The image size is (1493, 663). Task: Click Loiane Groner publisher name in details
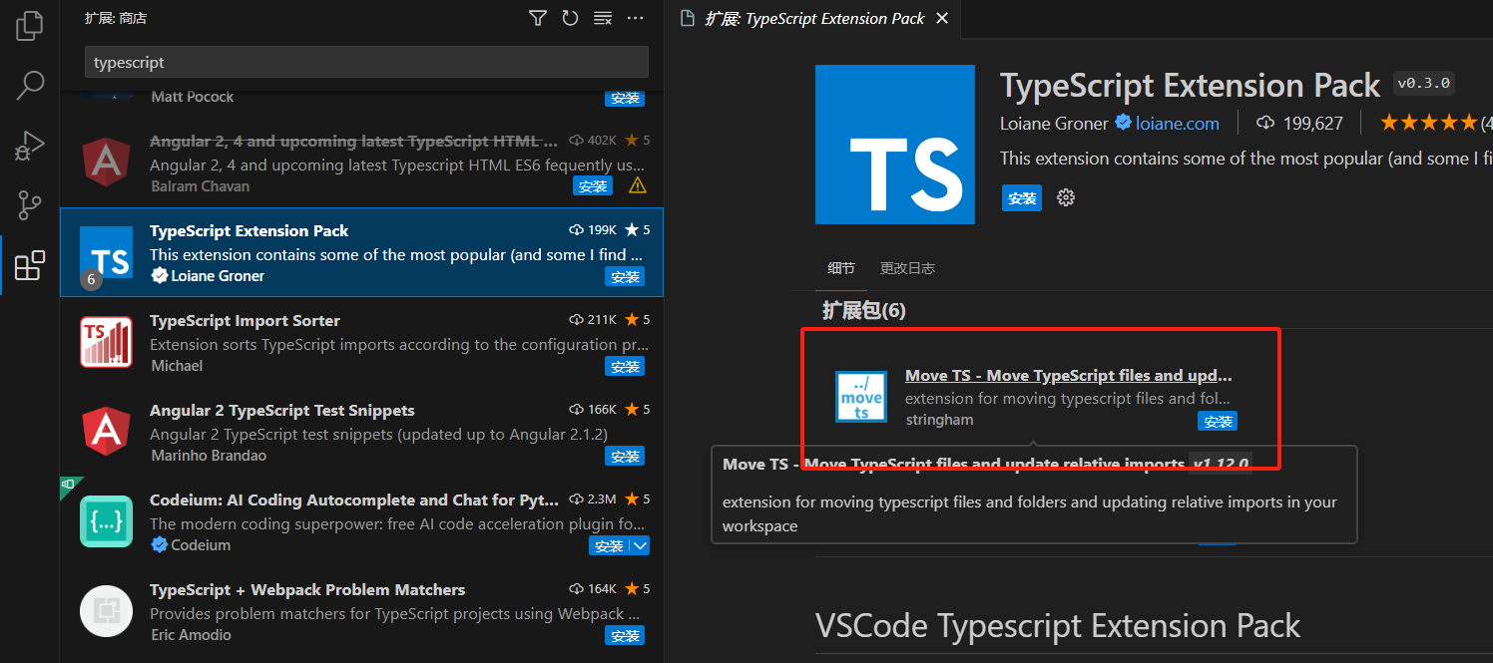click(x=1054, y=124)
